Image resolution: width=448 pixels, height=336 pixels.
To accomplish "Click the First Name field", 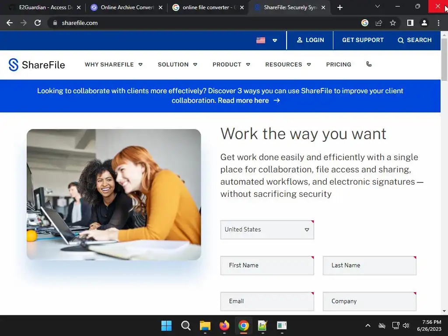I will point(267,266).
